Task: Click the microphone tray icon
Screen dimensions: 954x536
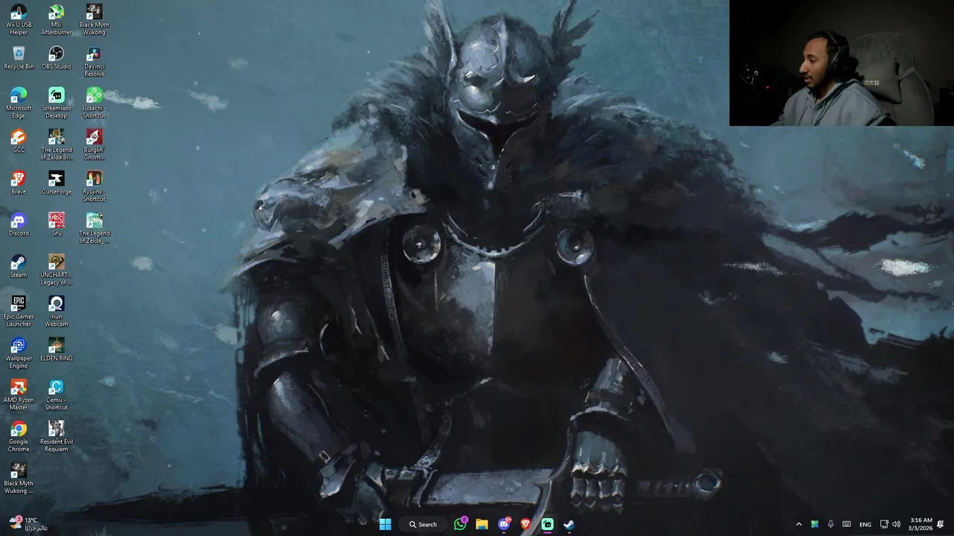Action: click(830, 524)
